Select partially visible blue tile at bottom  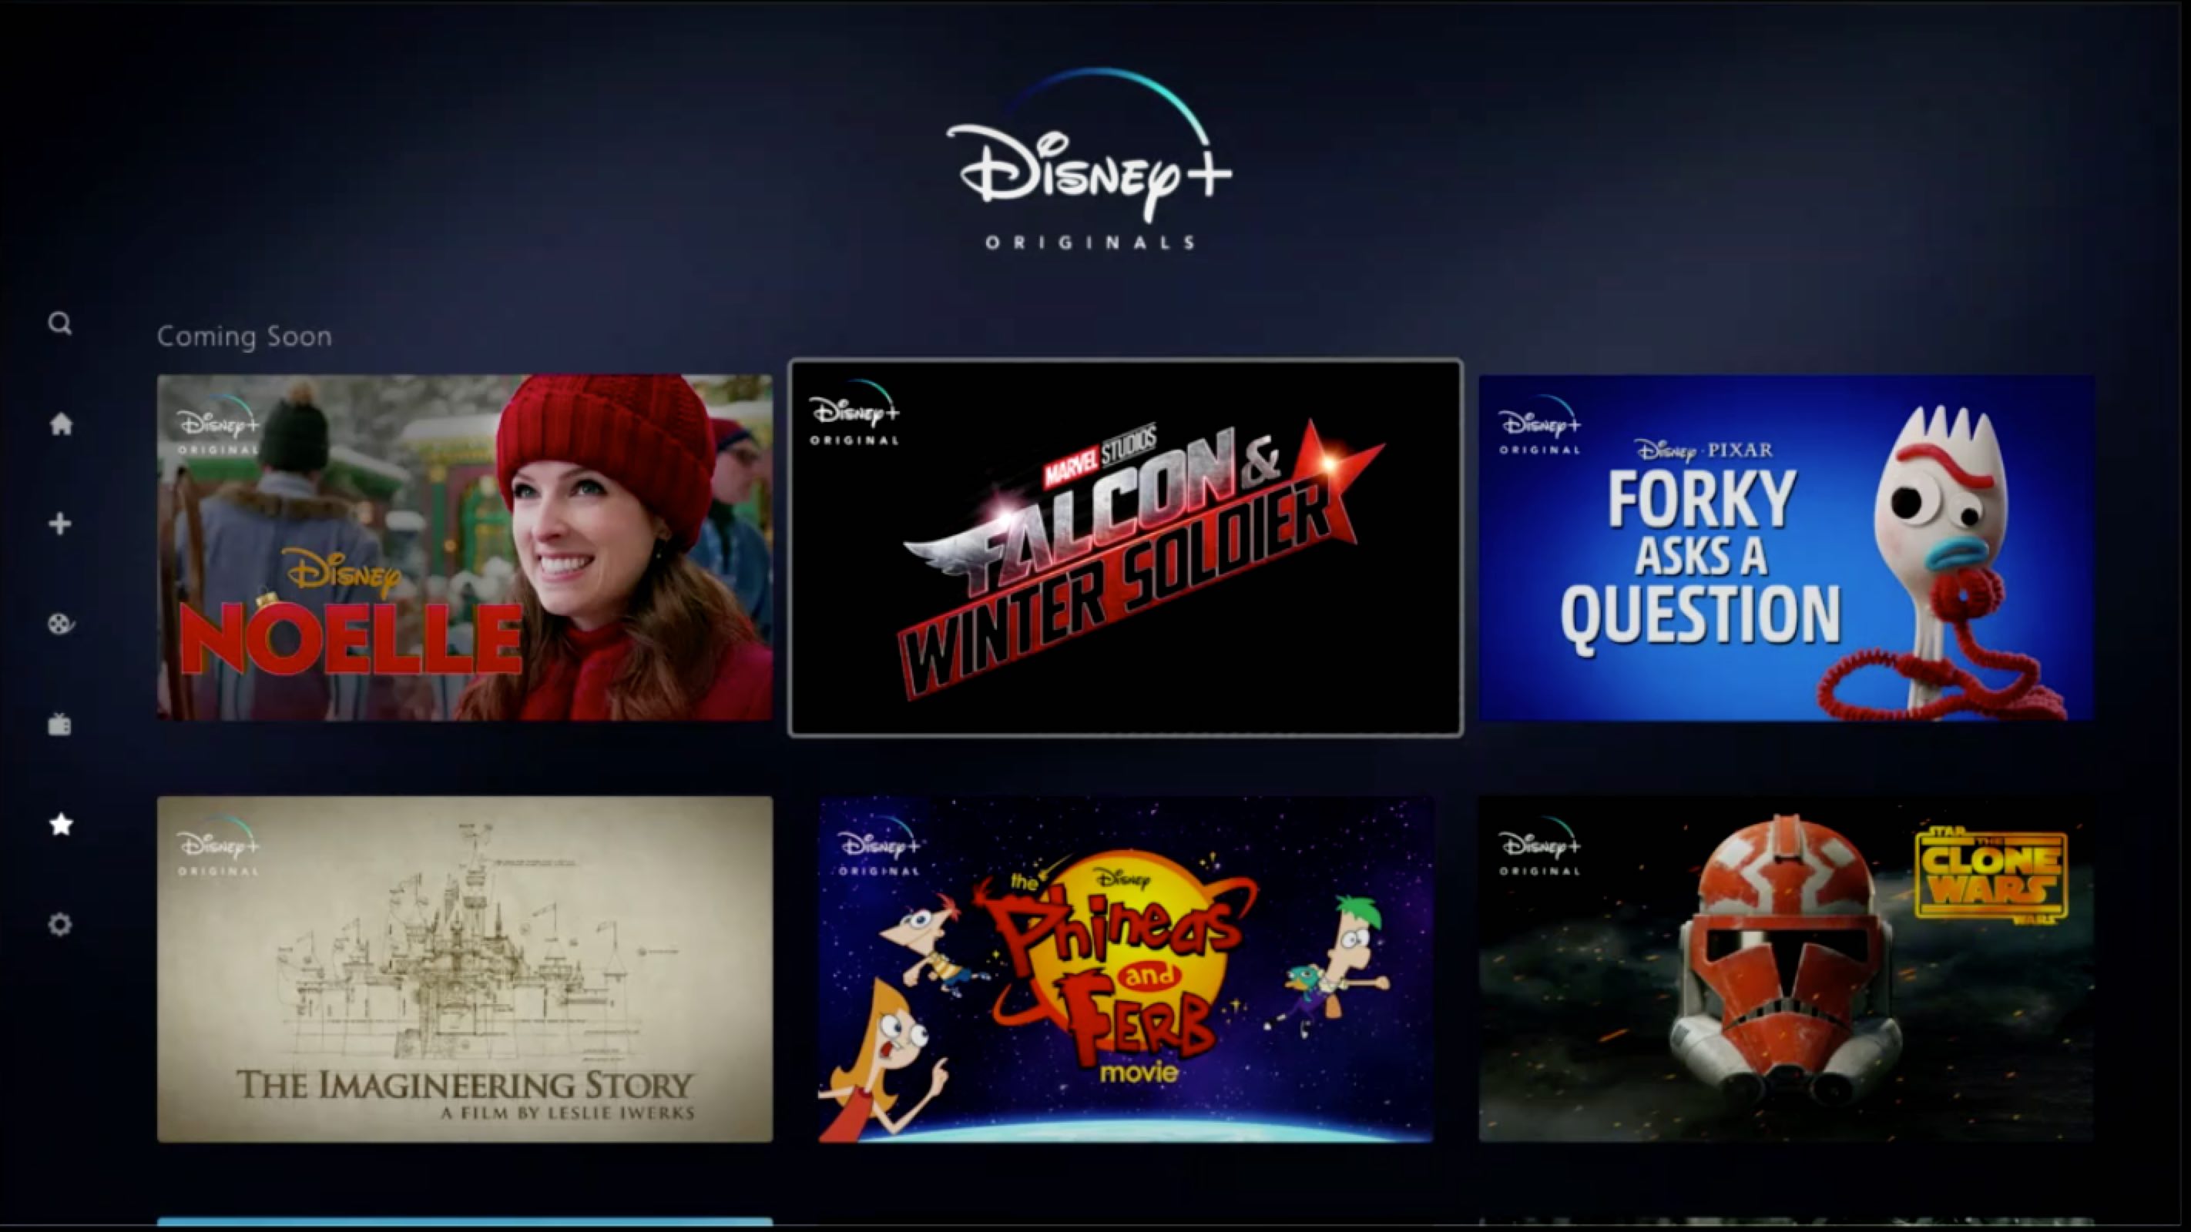pyautogui.click(x=465, y=1222)
